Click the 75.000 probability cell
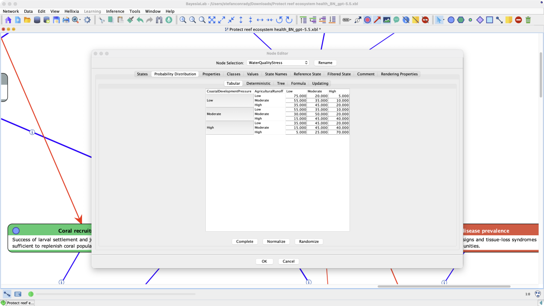This screenshot has width=544, height=306. click(296, 96)
